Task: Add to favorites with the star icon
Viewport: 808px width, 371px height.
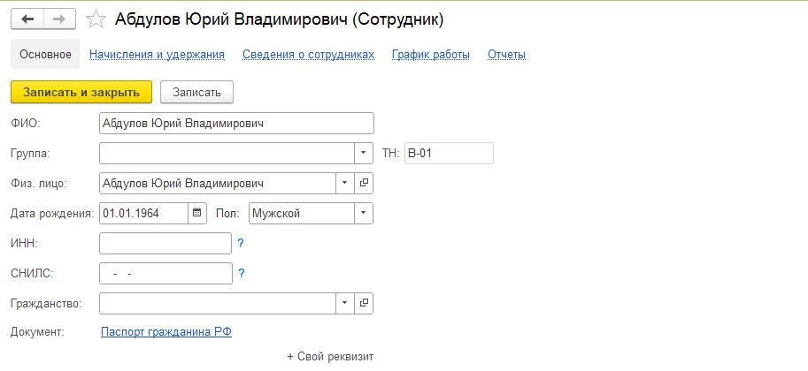Action: click(x=96, y=19)
